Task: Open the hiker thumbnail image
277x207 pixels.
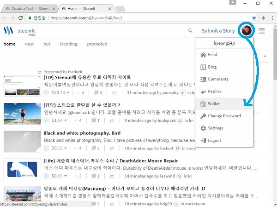Action: [x=22, y=114]
